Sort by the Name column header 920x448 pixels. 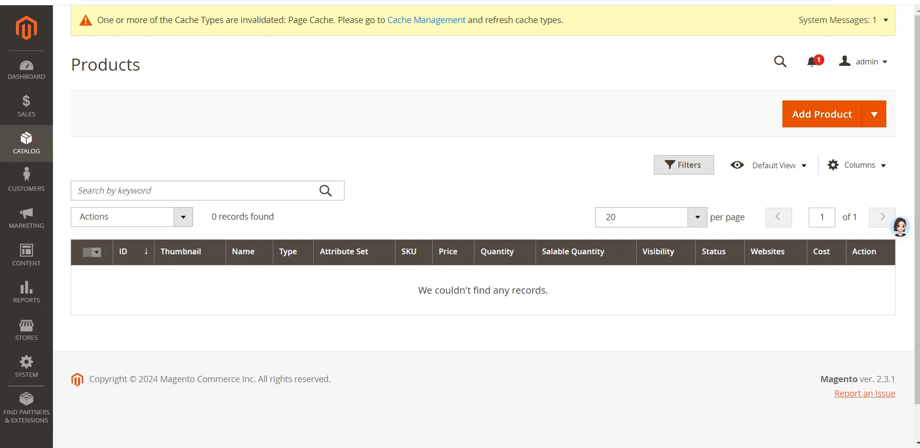(249, 252)
